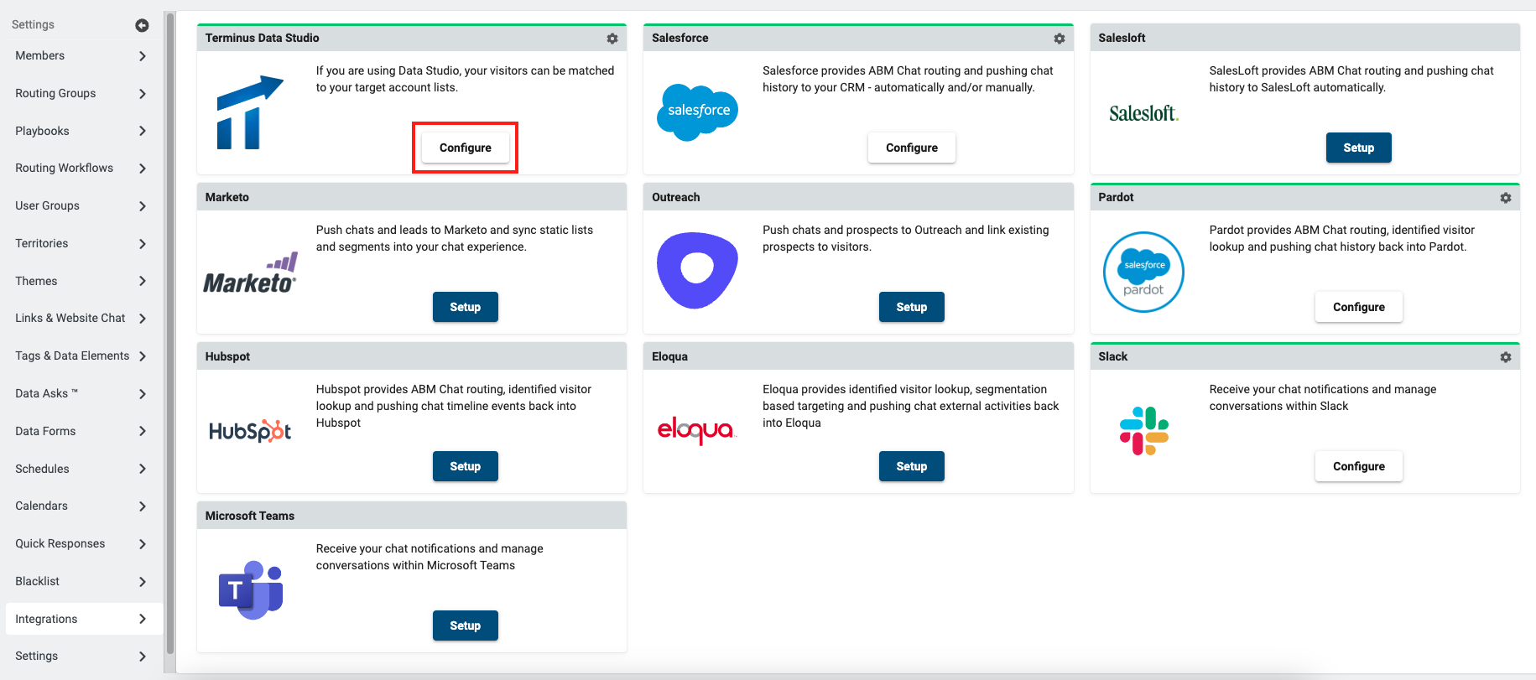The image size is (1536, 680).
Task: Click the Eloqua logo
Action: pyautogui.click(x=696, y=430)
